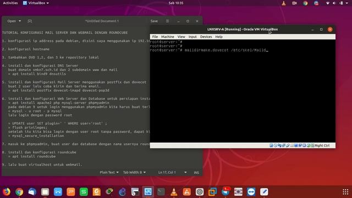Click the Save button in gedit
Image resolution: width=352 pixels, height=198 pixels.
pyautogui.click(x=154, y=21)
